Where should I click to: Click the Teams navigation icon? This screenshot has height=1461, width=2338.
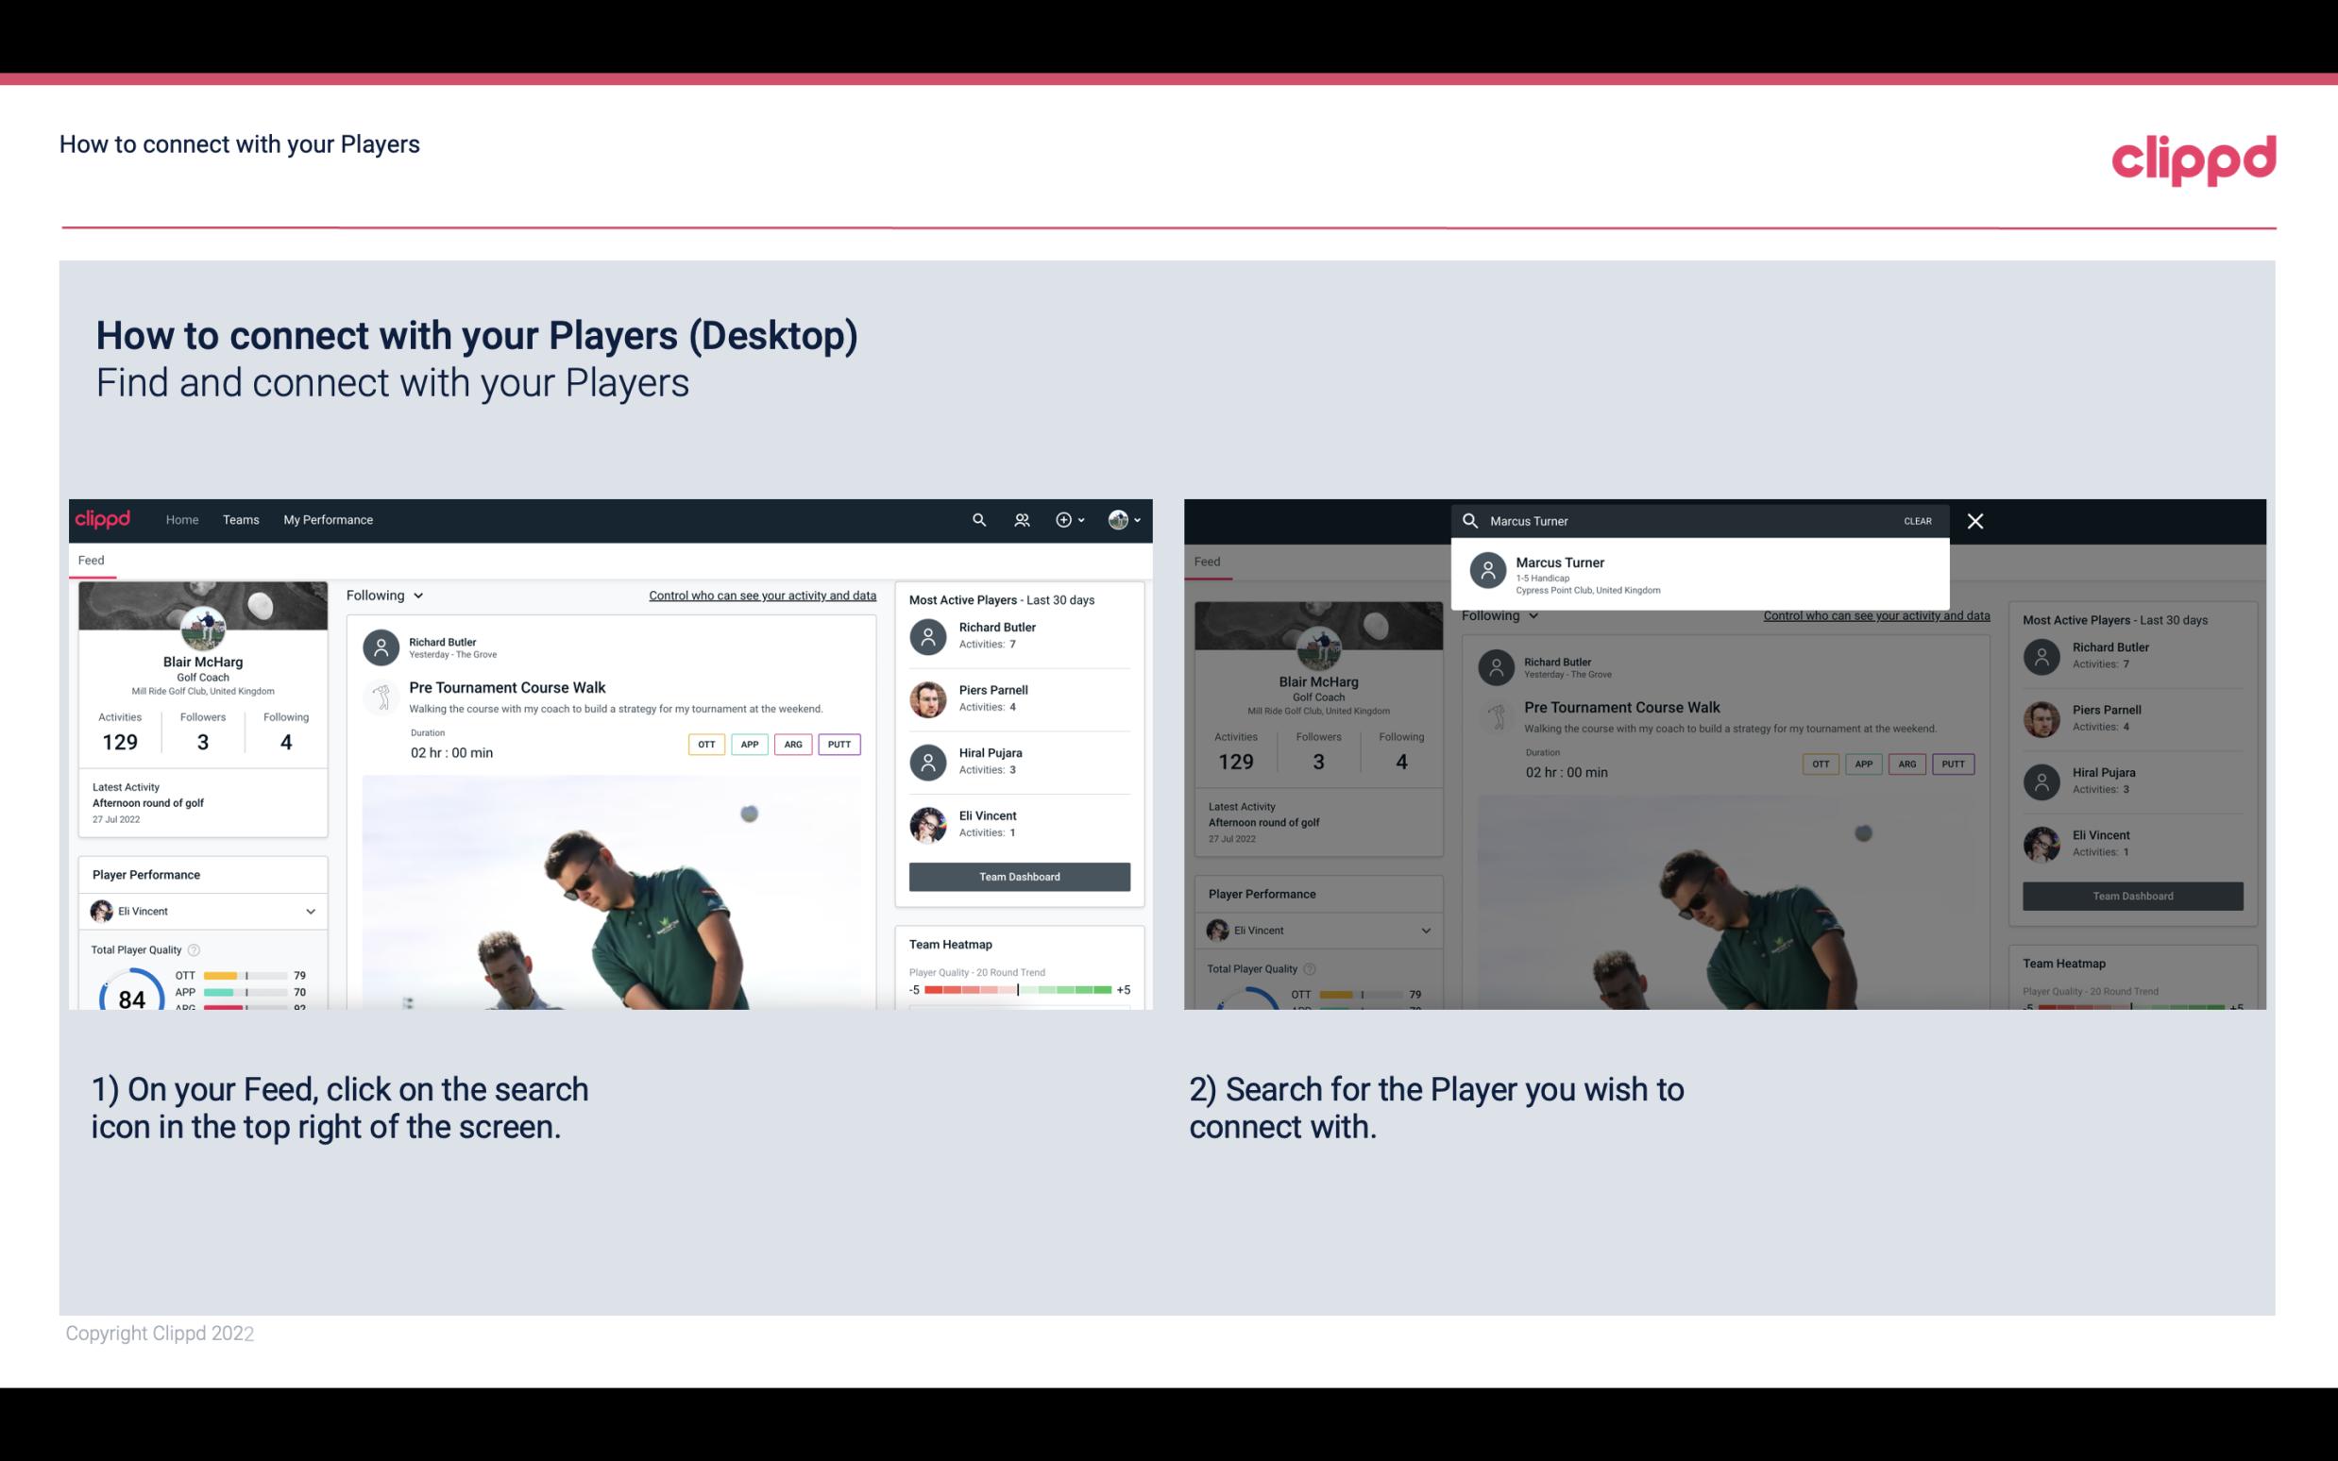coord(241,520)
